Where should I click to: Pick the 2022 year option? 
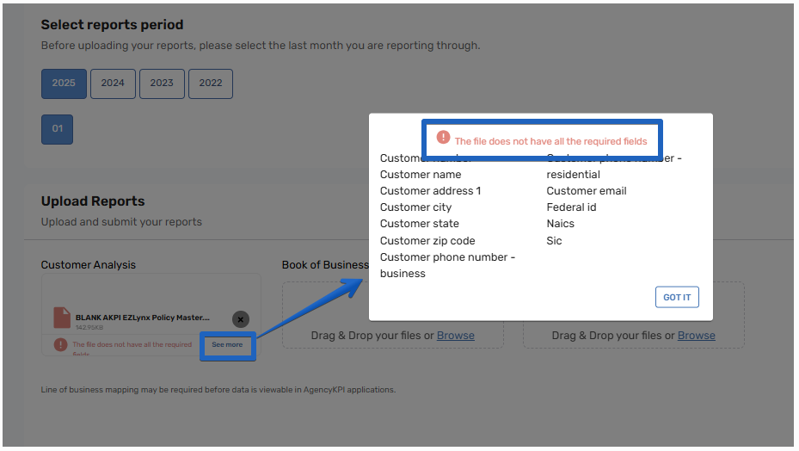[x=211, y=83]
